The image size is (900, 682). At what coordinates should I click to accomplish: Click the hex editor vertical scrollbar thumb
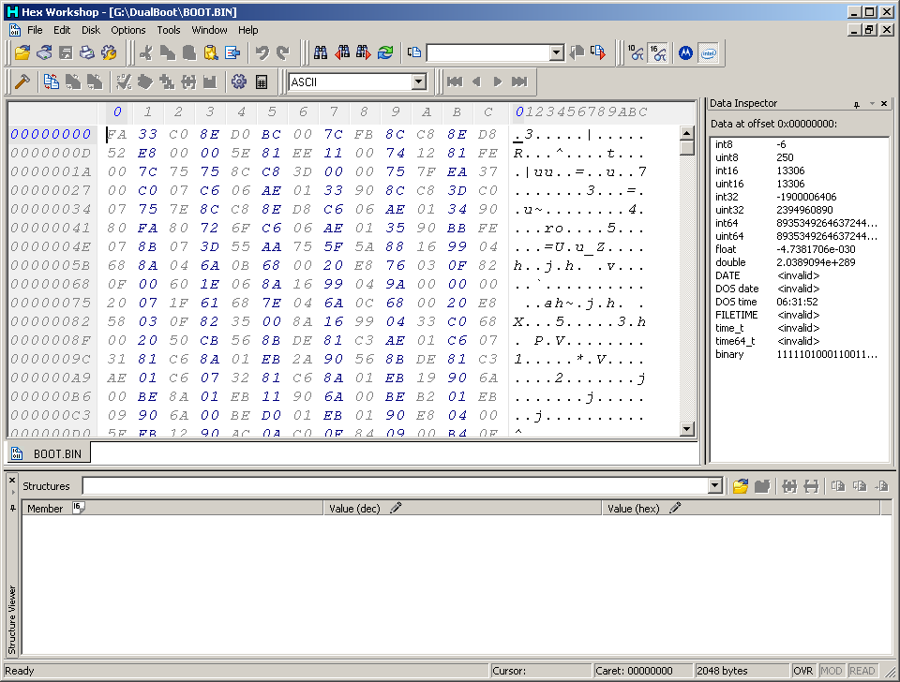tap(687, 148)
